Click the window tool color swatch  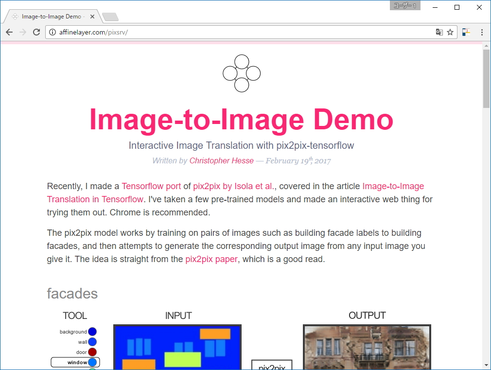93,362
